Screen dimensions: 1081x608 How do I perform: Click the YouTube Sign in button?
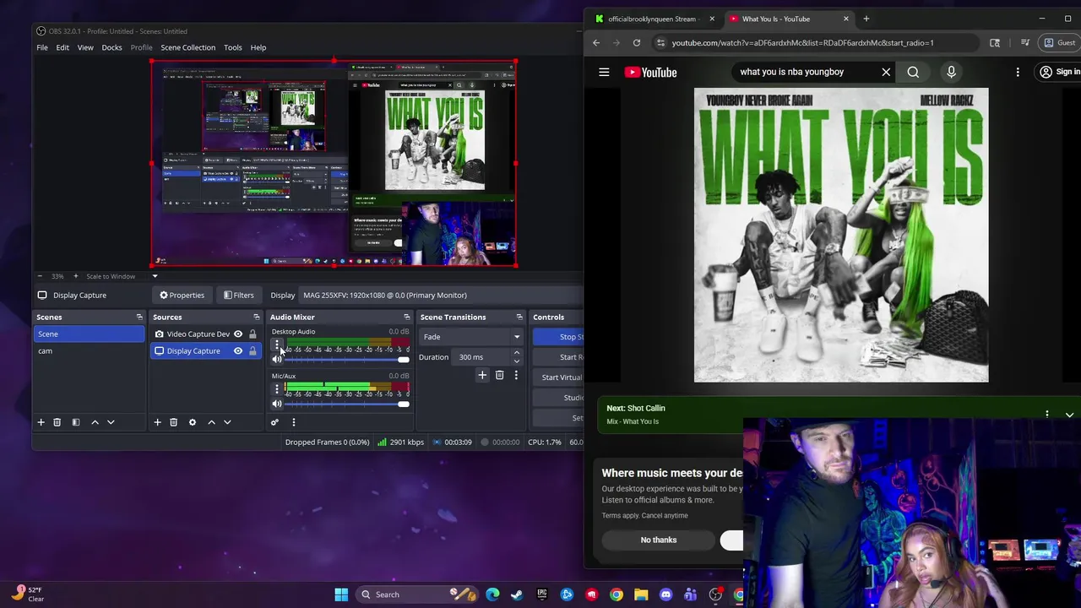pos(1059,72)
